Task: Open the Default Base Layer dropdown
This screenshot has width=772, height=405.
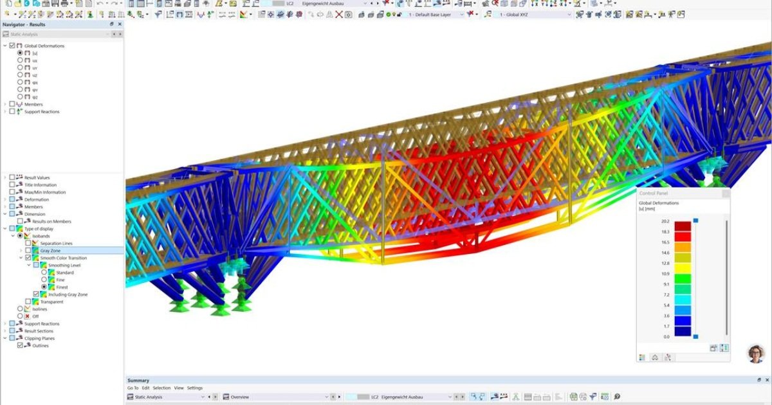Action: tap(461, 14)
